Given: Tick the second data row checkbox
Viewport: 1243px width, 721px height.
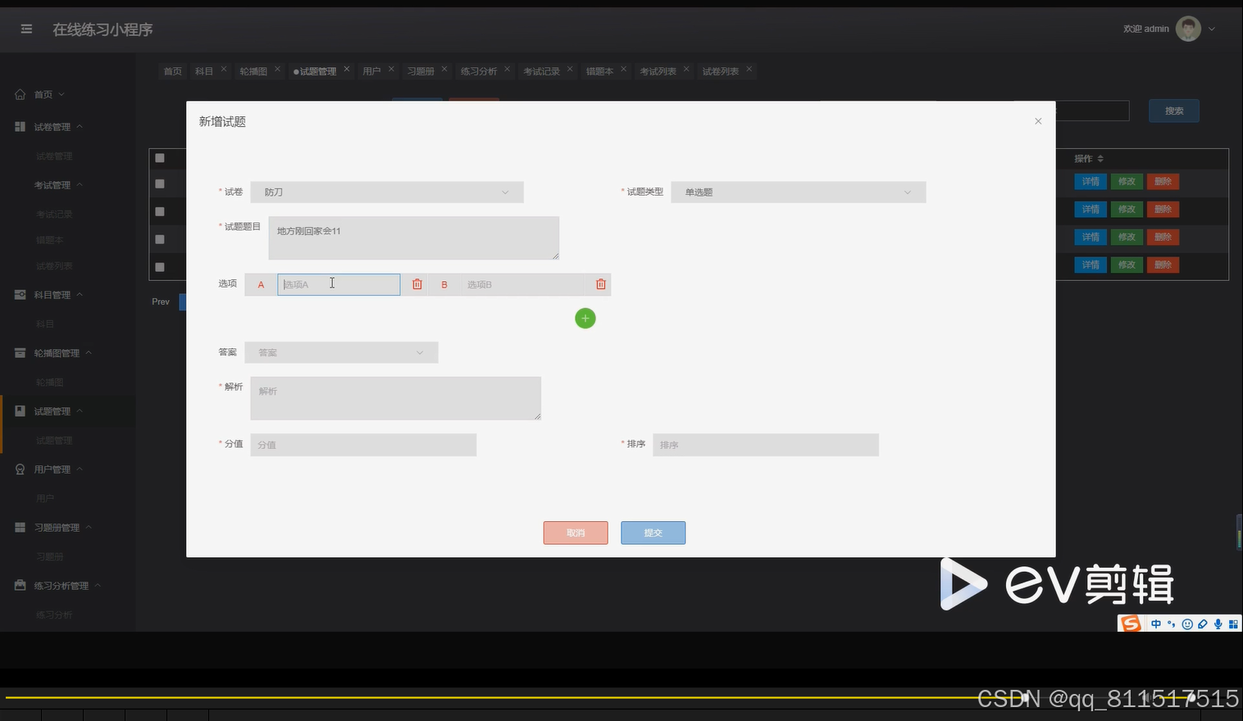Looking at the screenshot, I should (x=160, y=212).
